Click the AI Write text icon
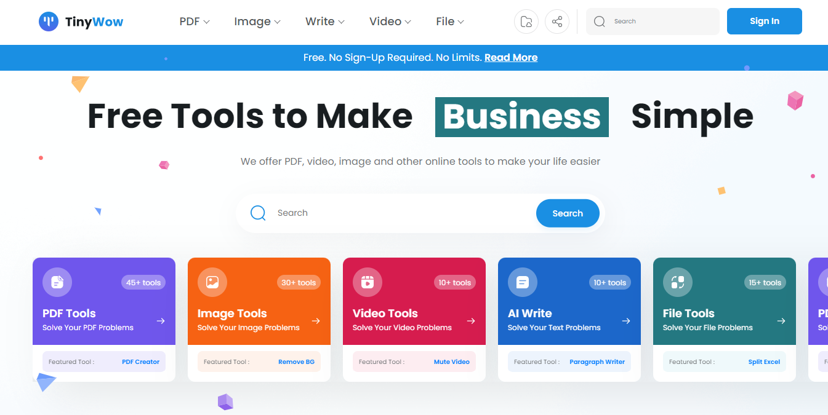This screenshot has width=828, height=415. click(x=523, y=282)
